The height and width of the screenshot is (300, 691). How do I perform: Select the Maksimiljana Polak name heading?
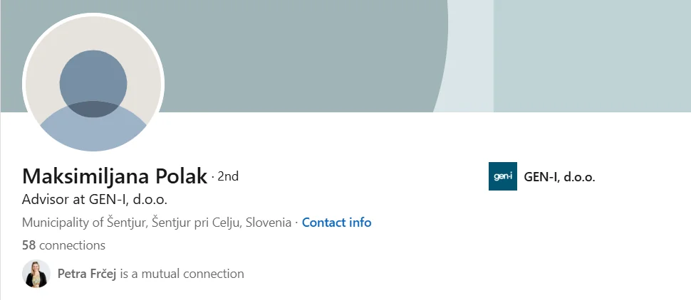click(x=115, y=176)
